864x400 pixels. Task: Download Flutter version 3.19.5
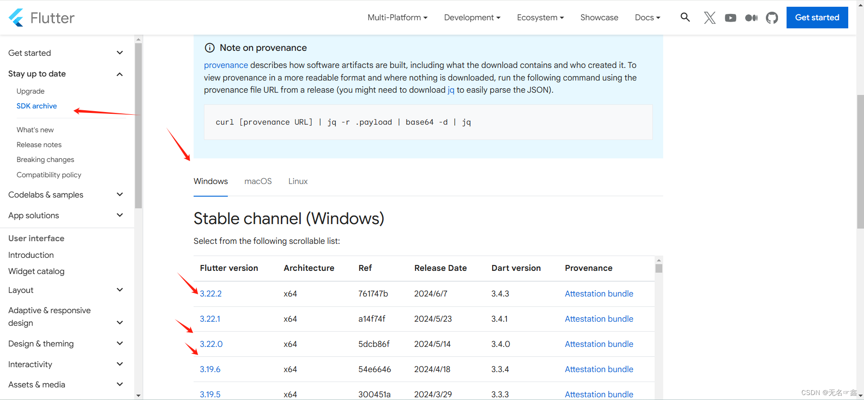click(x=210, y=394)
